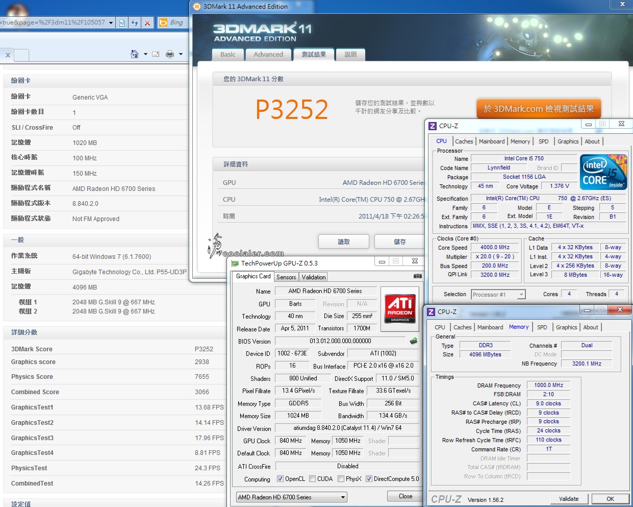
Task: Open the Caches tab in upper CPU-Z
Action: [464, 141]
